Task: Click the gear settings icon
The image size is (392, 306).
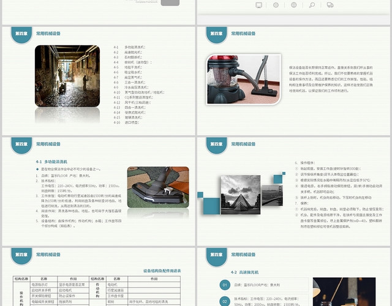Action: 276,5
